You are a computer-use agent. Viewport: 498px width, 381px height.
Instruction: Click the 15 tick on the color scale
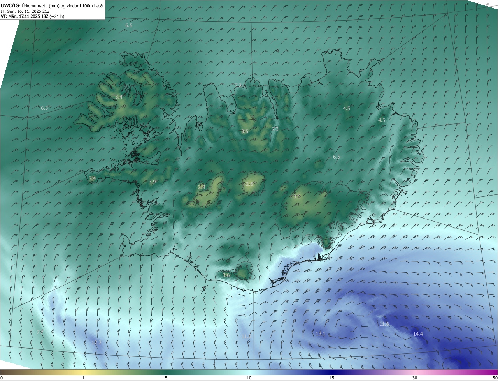pos(332,378)
